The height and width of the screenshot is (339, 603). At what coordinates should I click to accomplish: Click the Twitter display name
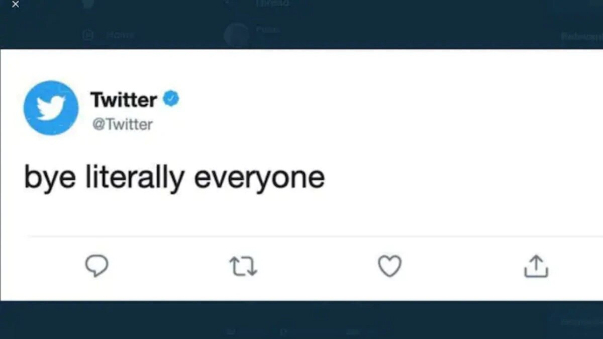[x=123, y=99]
